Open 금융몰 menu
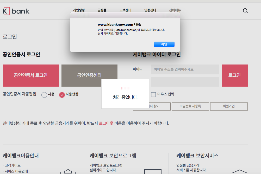This screenshot has width=261, height=174. 102,10
